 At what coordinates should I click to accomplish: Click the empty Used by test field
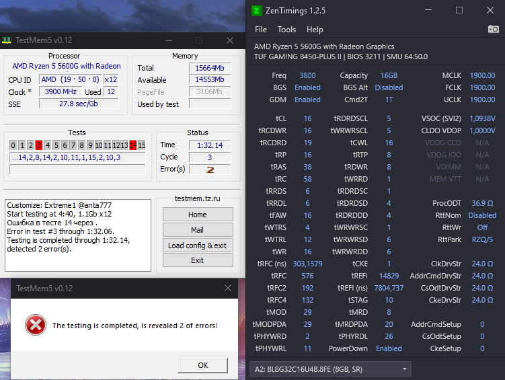pos(210,104)
